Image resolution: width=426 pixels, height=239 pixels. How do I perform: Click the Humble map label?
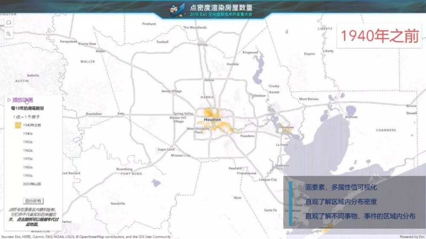point(233,64)
